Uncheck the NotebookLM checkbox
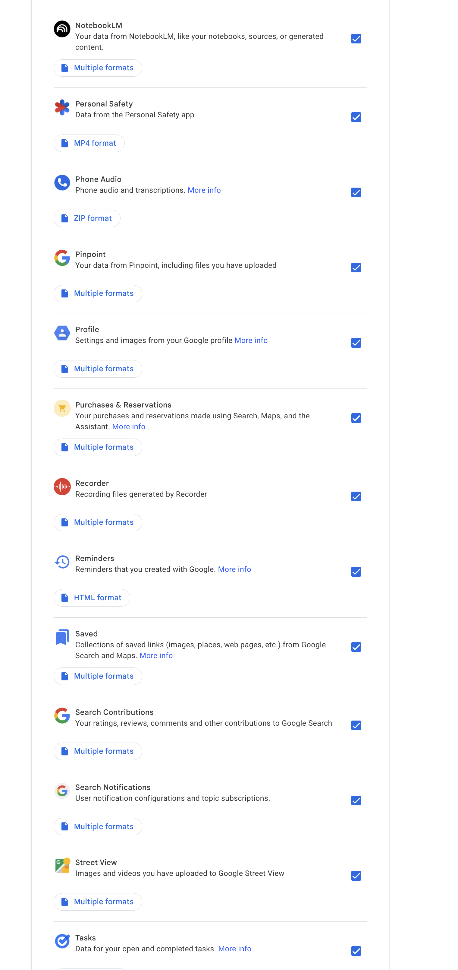Viewport: 458px width, 970px height. coord(356,39)
